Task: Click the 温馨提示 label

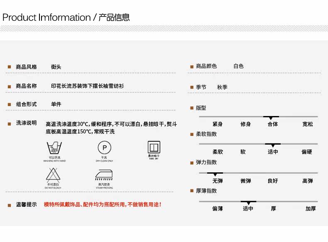Action: point(26,204)
